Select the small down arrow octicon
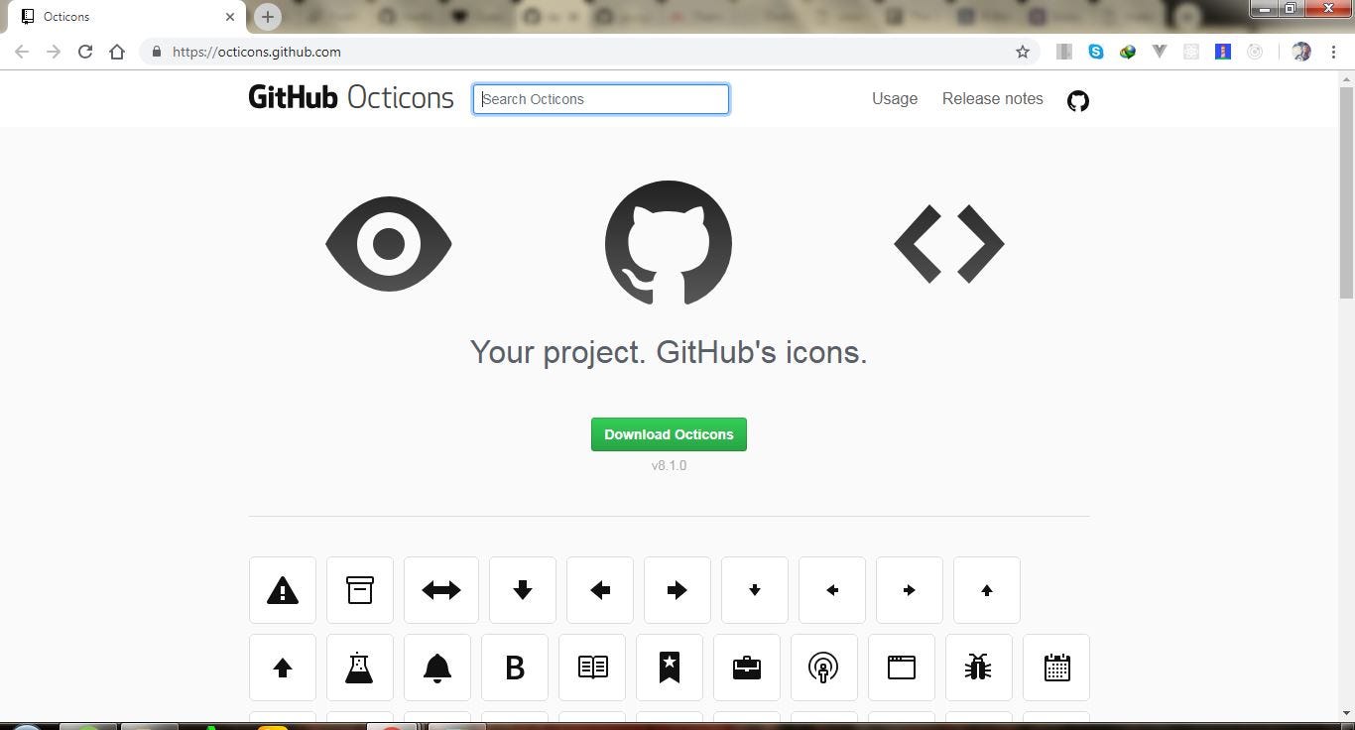Image resolution: width=1355 pixels, height=730 pixels. coord(755,590)
